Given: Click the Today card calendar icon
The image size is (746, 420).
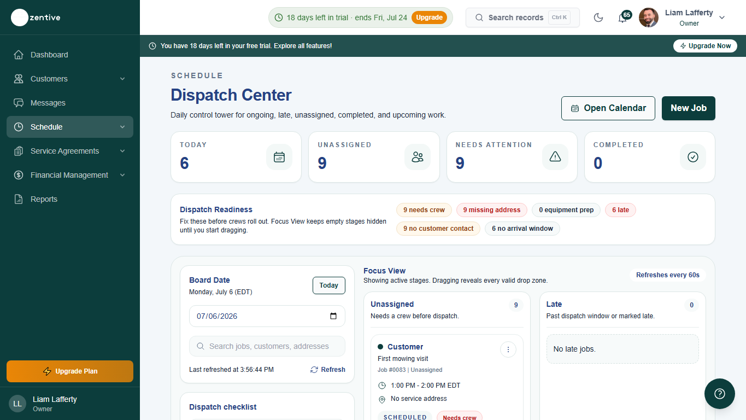Looking at the screenshot, I should point(279,157).
